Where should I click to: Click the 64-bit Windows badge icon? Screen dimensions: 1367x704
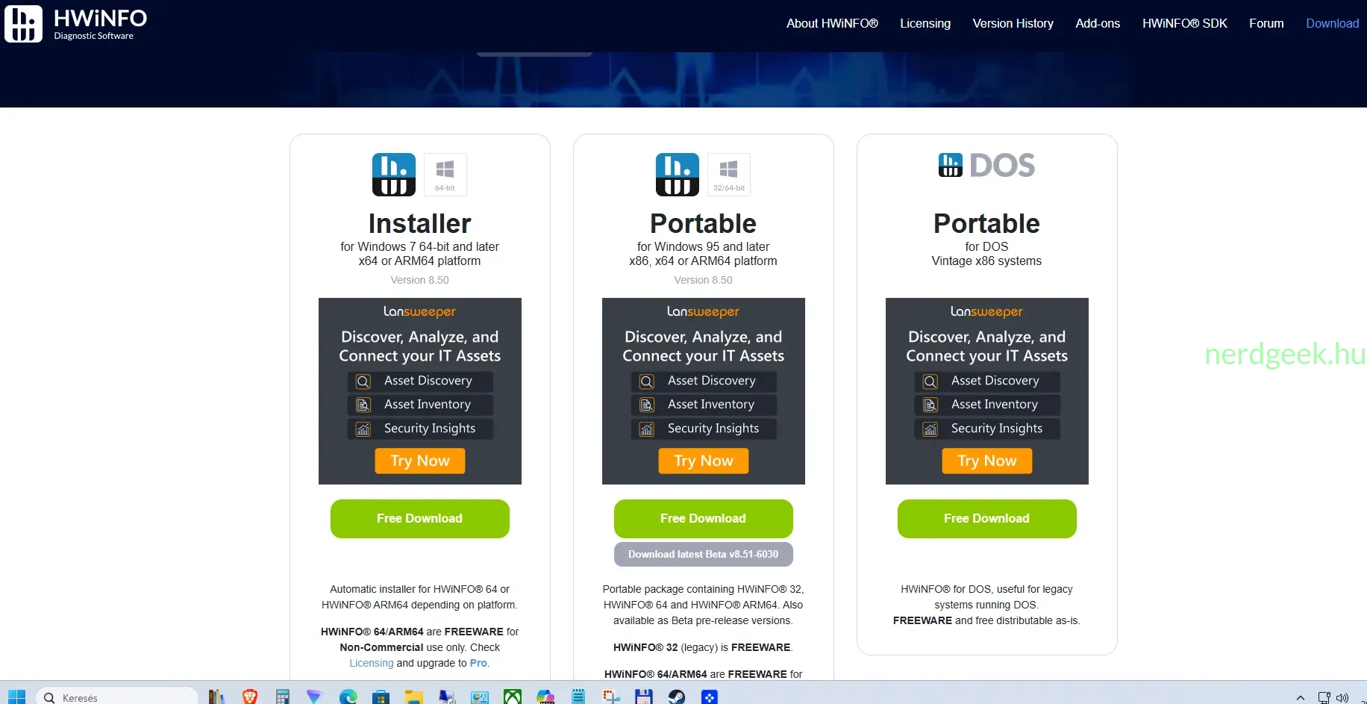[x=445, y=175]
